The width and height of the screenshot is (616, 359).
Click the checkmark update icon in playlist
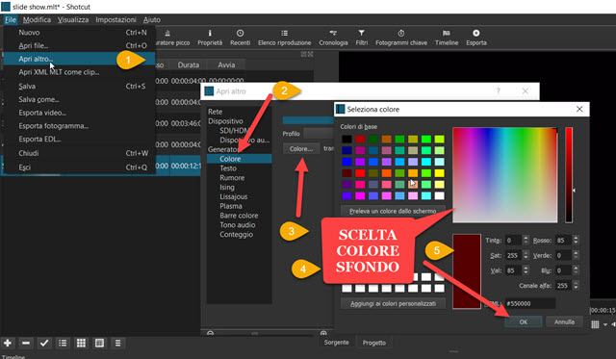(x=44, y=343)
